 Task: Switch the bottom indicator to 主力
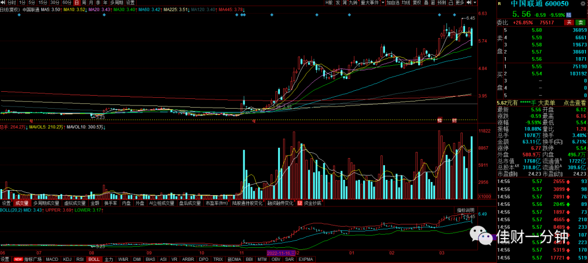(109, 259)
